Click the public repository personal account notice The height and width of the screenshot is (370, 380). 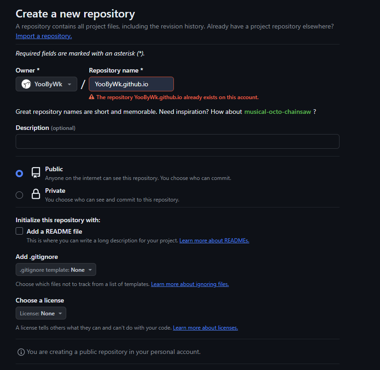pos(114,352)
